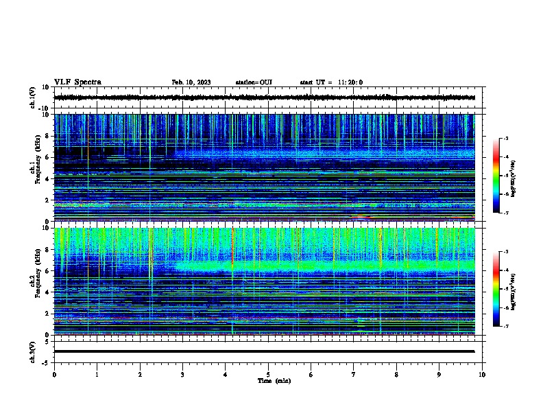Click time axis tick label "3"

pos(182,375)
